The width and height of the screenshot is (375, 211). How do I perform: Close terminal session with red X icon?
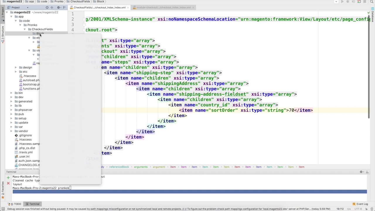tap(8, 183)
